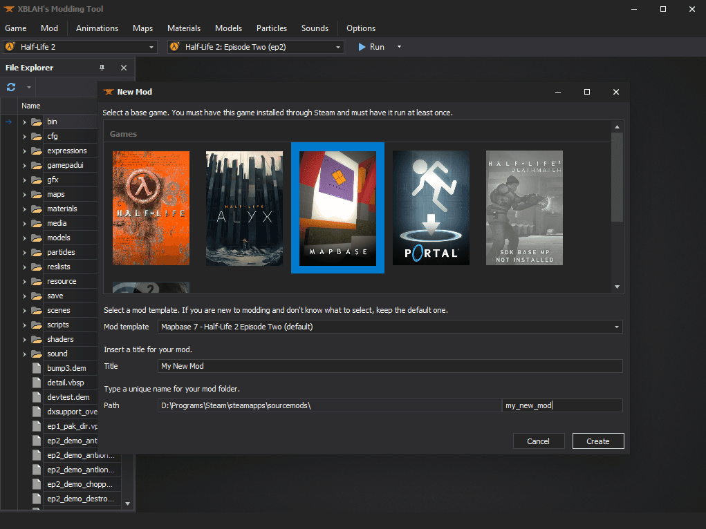The image size is (706, 529).
Task: Expand the gamepadui folder
Action: pyautogui.click(x=24, y=166)
